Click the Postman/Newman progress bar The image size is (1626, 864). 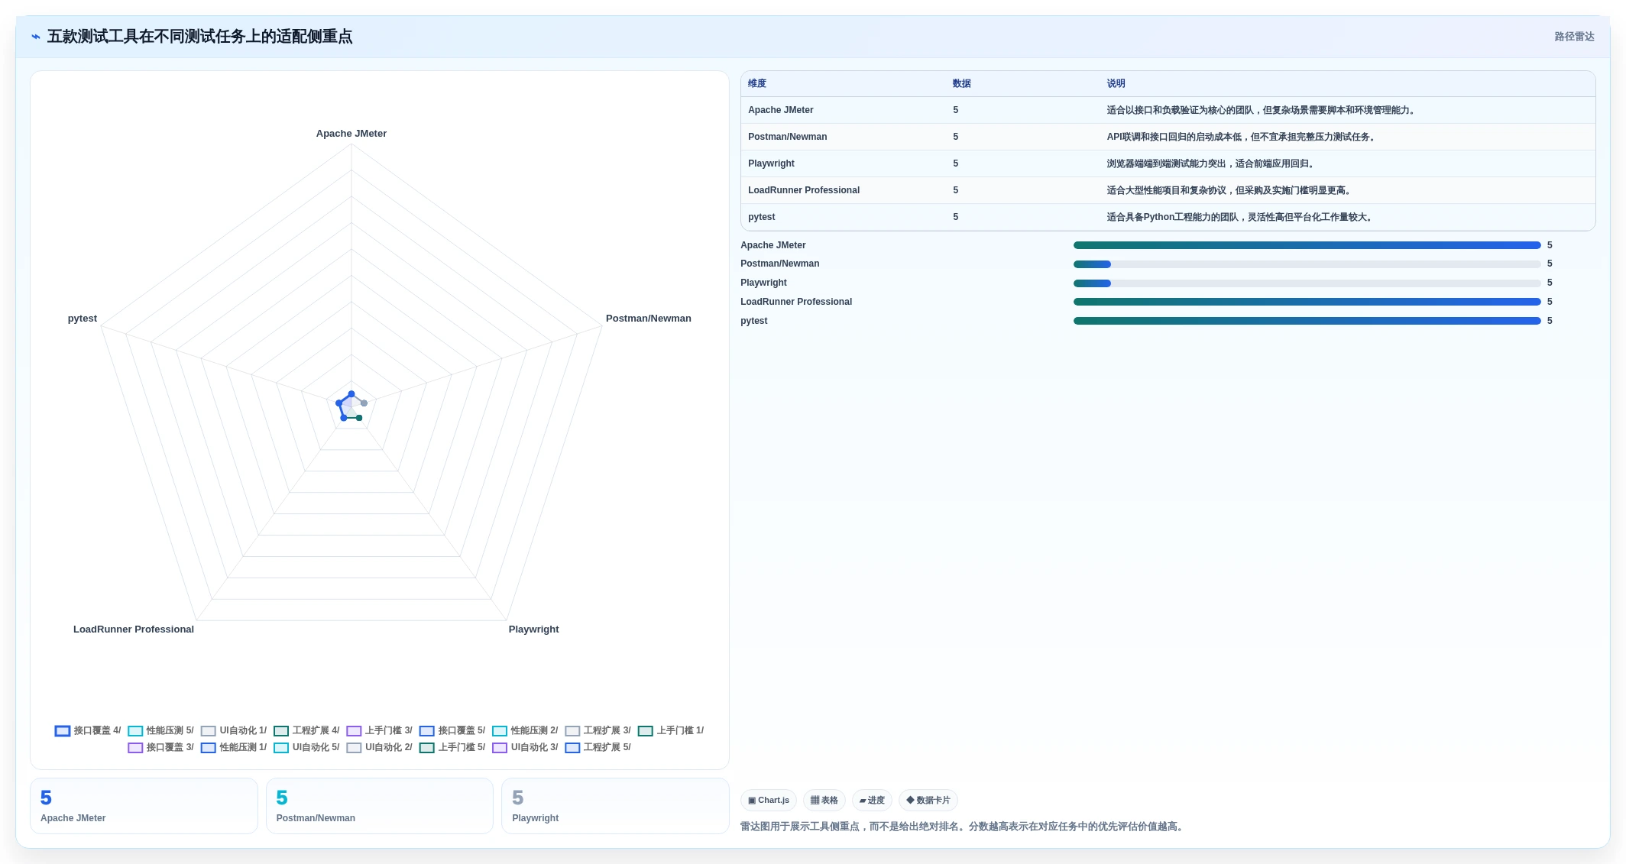click(1307, 264)
